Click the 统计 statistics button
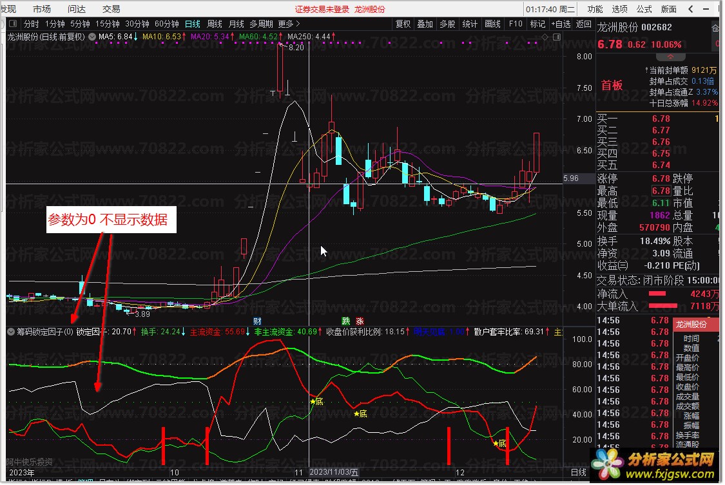The width and height of the screenshot is (725, 485). (x=470, y=24)
